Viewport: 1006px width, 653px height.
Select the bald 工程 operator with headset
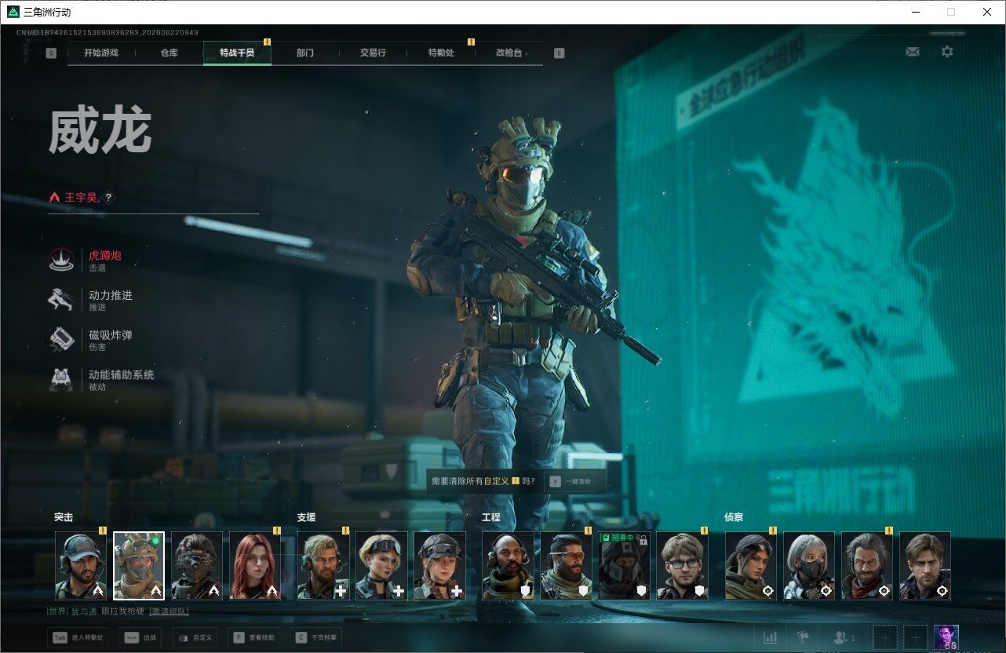[x=508, y=566]
